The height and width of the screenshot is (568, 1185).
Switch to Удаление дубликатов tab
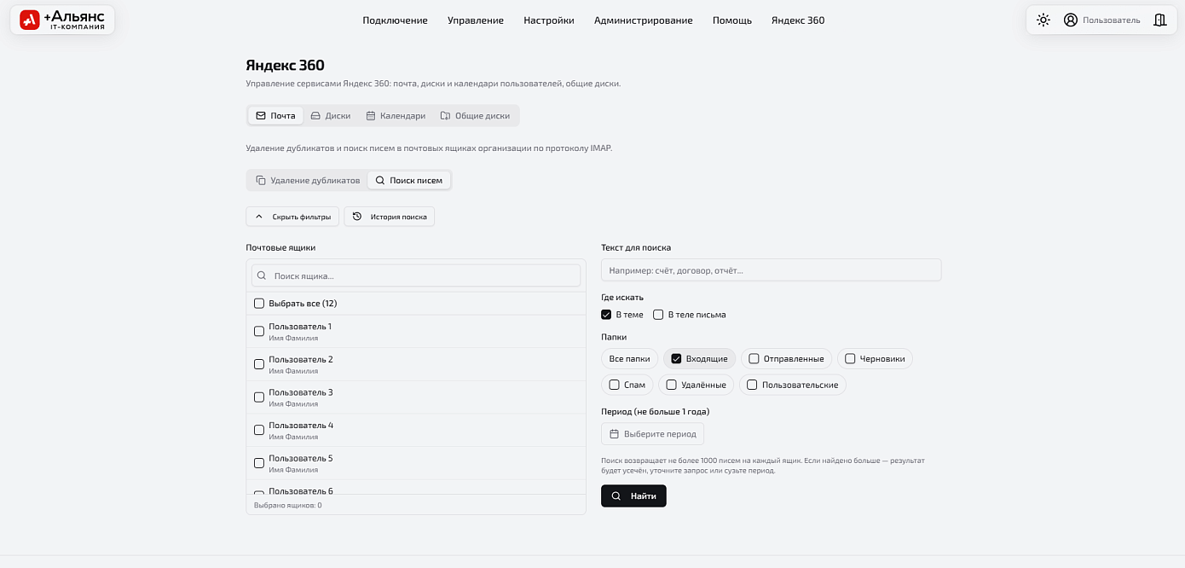coord(308,181)
